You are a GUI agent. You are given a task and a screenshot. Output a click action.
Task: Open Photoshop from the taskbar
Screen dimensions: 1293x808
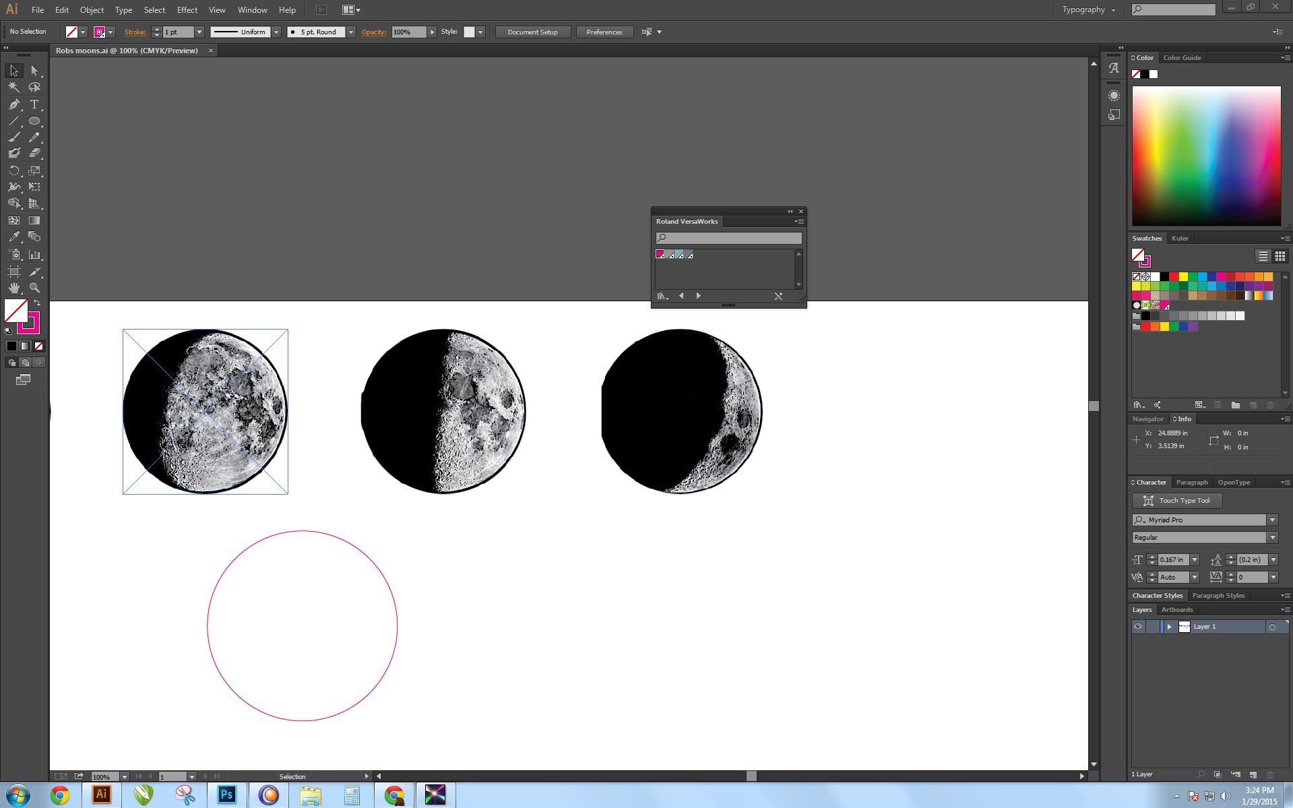coord(227,795)
